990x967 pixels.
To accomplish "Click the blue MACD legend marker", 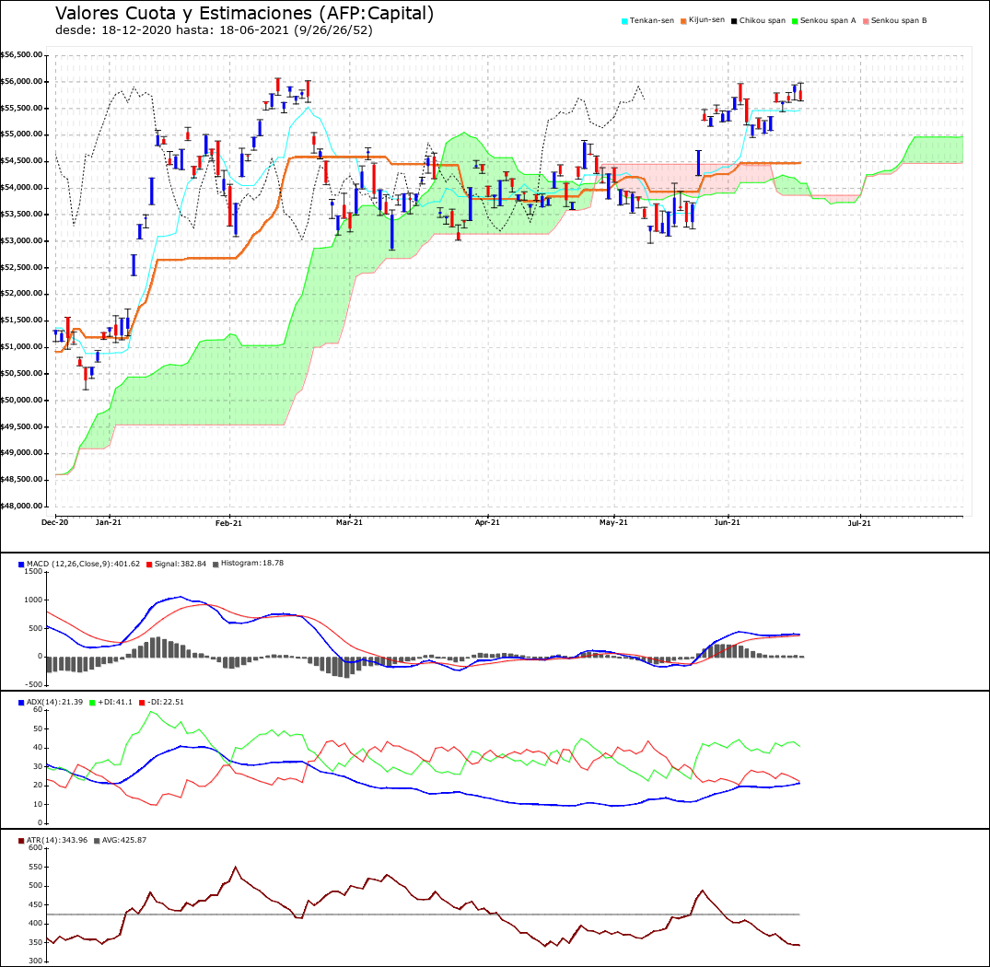I will pyautogui.click(x=21, y=565).
